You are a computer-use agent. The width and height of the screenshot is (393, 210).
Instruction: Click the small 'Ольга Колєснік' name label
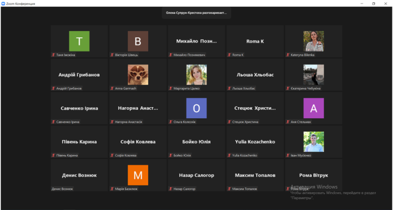click(185, 122)
